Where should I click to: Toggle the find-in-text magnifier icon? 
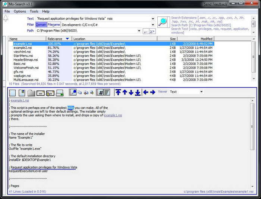click(x=73, y=92)
